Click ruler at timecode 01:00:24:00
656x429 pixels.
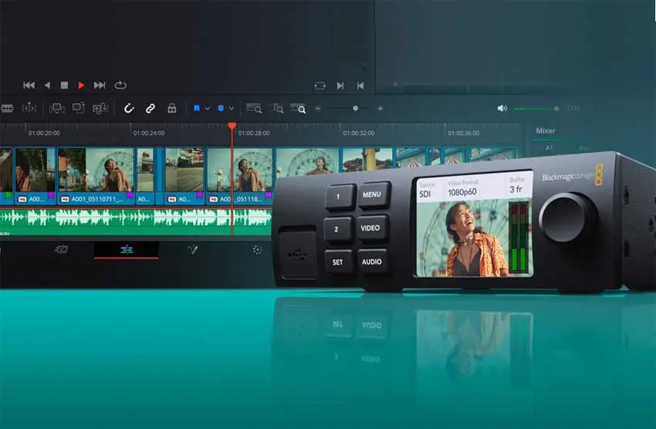(149, 133)
